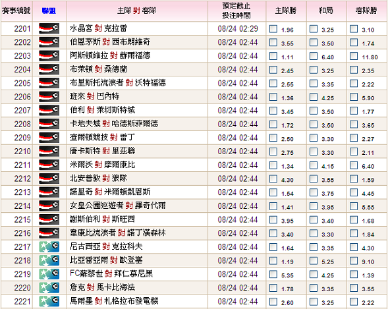
Task: Click the league icon in row 2210
Action: [x=49, y=151]
